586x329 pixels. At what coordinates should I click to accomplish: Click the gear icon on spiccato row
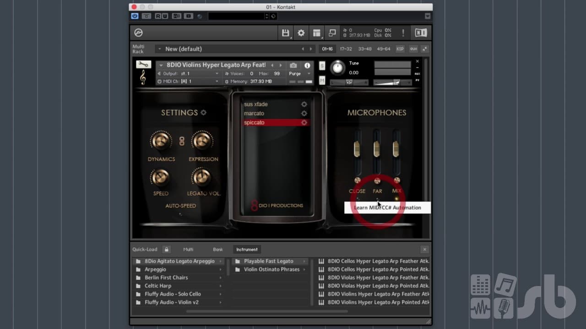point(304,122)
